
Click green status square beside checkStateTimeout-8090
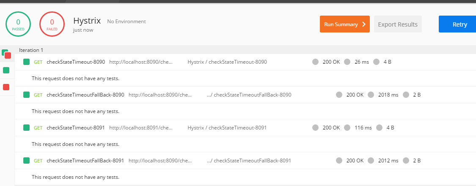click(26, 62)
